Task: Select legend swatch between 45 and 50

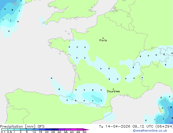Action: 80,129
